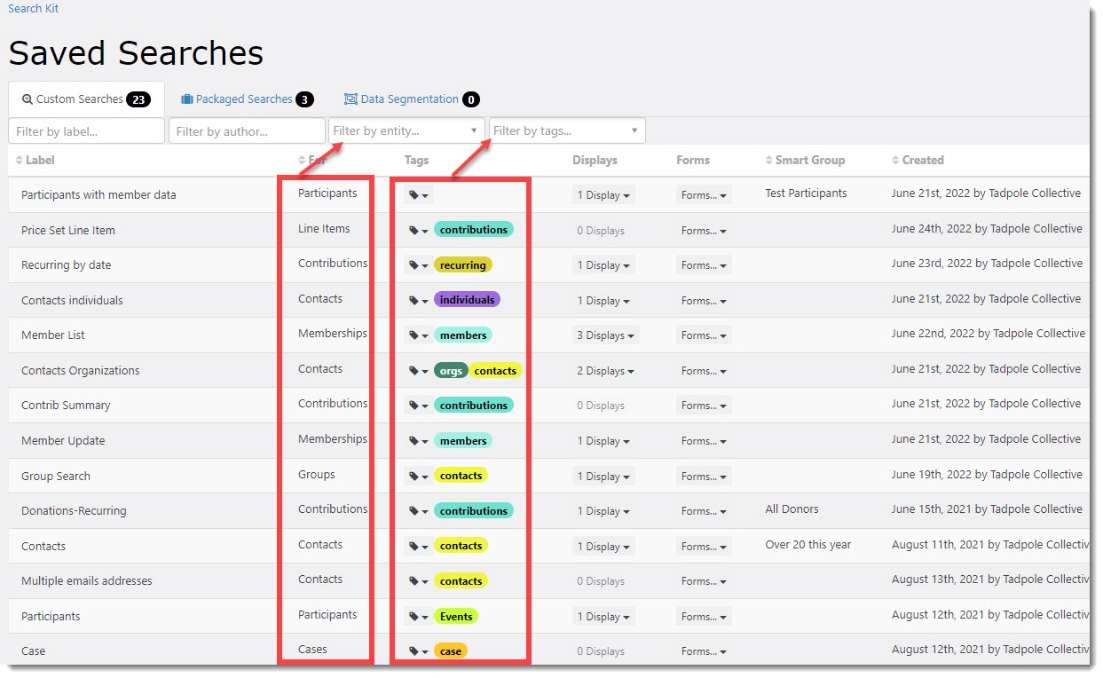1103x678 pixels.
Task: Expand 1 Display menu for Participants with member data
Action: coord(603,195)
